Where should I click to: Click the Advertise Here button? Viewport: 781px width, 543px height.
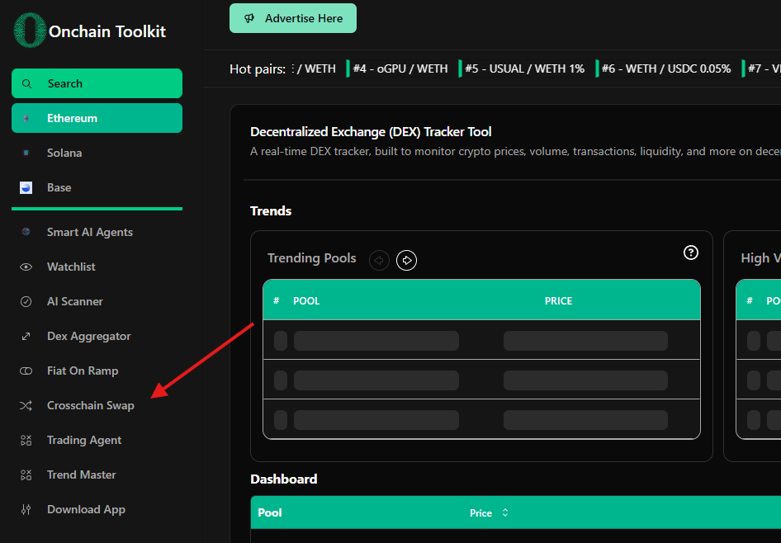point(293,18)
